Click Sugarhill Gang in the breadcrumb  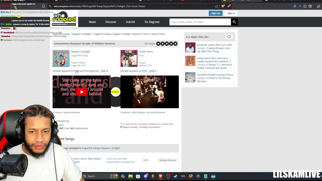click(x=61, y=34)
